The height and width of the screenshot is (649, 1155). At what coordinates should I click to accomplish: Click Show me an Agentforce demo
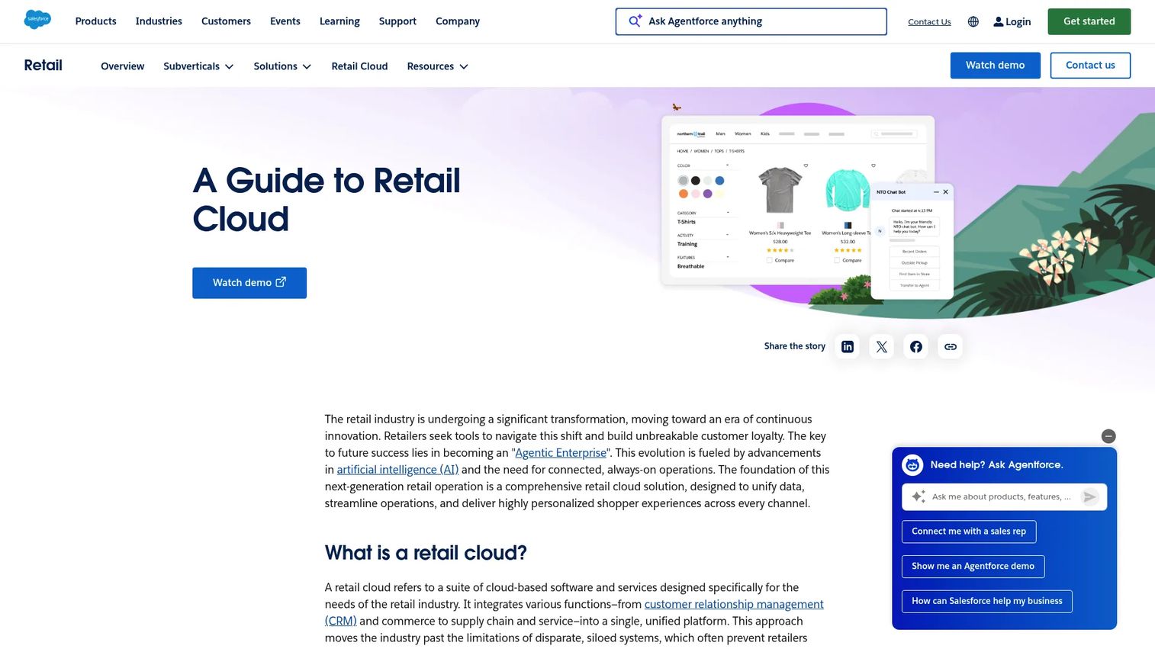click(x=973, y=566)
